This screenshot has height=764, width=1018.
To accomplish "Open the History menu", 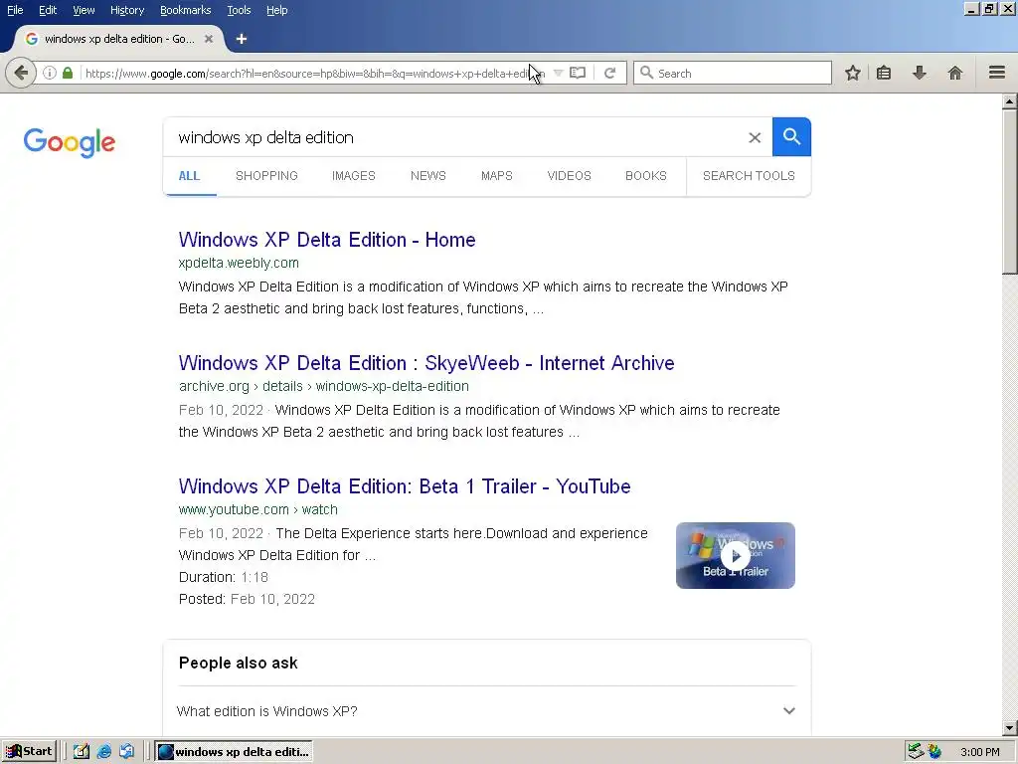I will click(x=127, y=10).
